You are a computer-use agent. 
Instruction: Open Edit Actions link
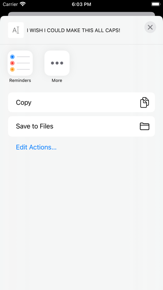[x=36, y=147]
